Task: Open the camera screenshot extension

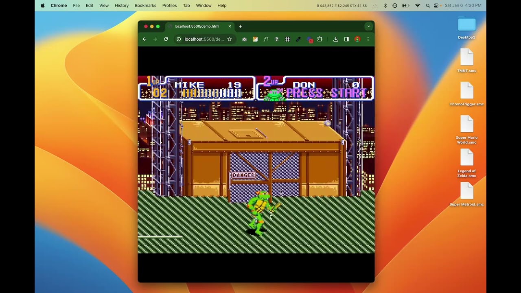Action: click(244, 39)
